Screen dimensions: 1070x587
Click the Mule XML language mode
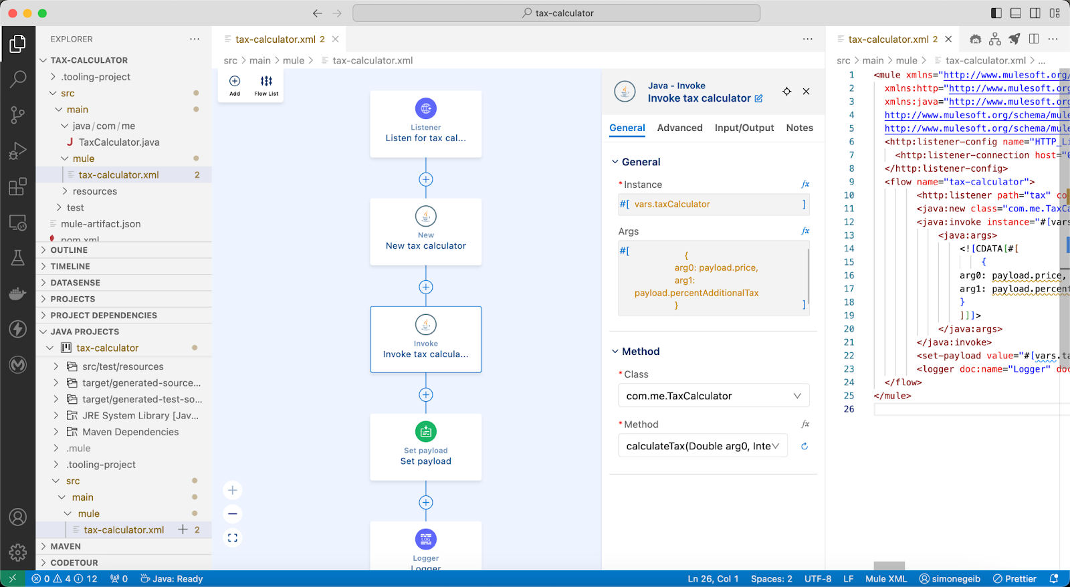click(886, 579)
